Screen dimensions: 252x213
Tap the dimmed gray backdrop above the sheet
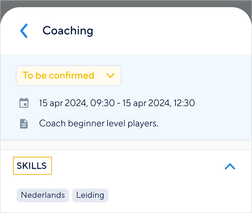pos(126,3)
